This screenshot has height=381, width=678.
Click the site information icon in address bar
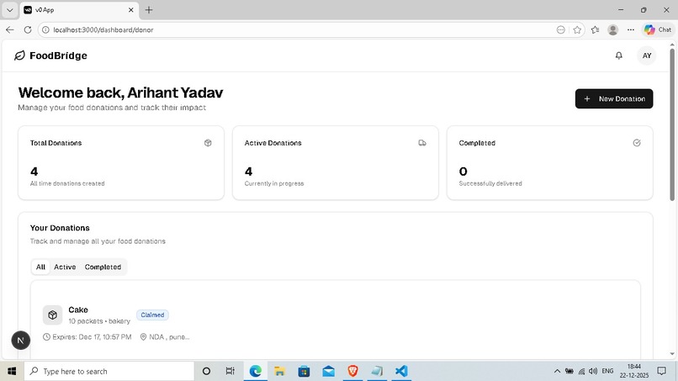(45, 29)
